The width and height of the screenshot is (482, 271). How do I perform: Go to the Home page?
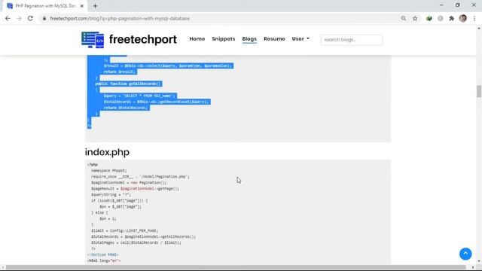coord(197,39)
